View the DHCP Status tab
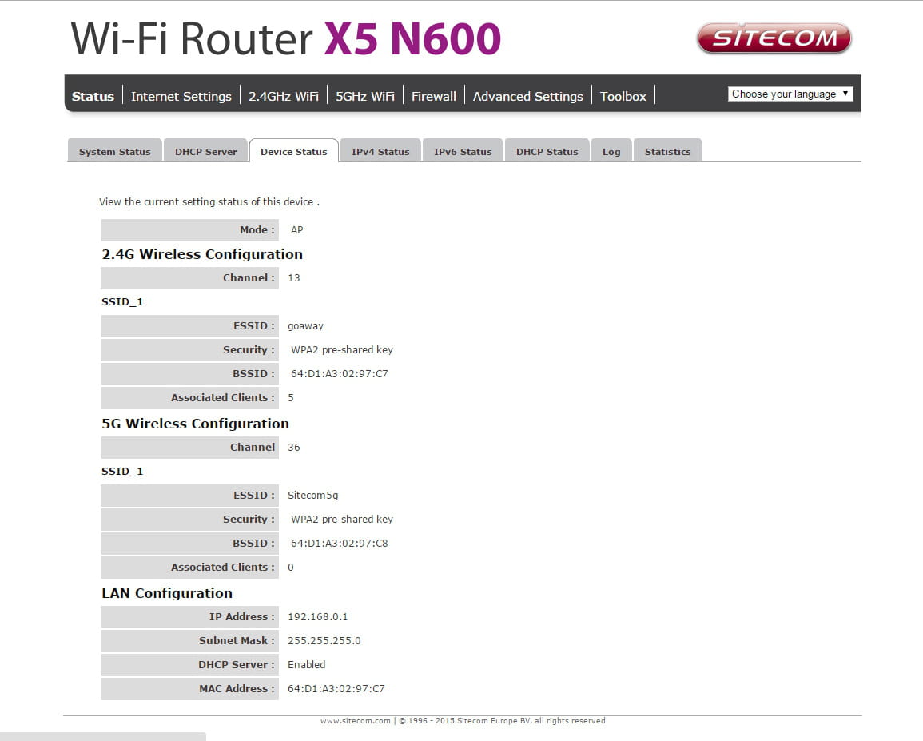 (547, 151)
